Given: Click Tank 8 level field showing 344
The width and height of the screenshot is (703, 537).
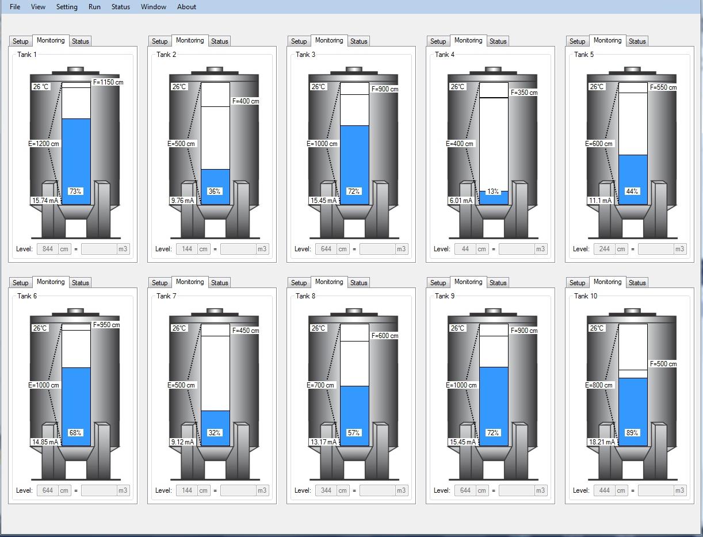Looking at the screenshot, I should click(326, 490).
